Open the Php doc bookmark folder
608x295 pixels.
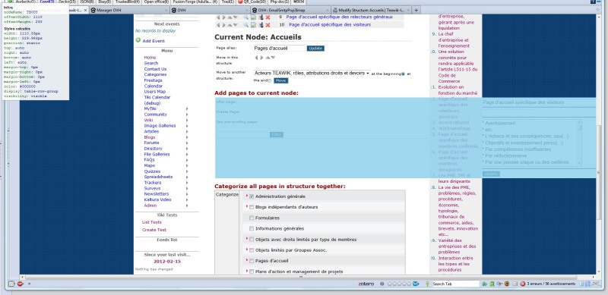280,2
